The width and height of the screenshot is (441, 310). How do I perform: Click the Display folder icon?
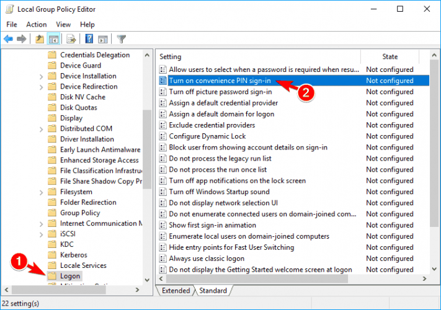pyautogui.click(x=52, y=118)
